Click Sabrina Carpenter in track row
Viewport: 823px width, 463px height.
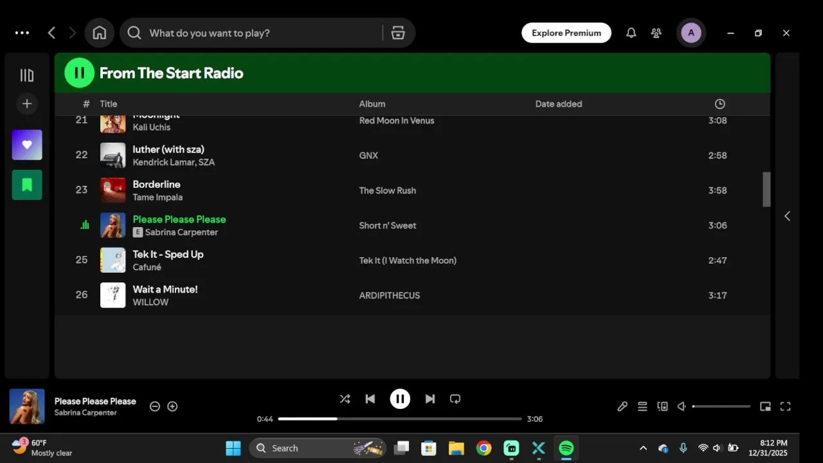coord(181,232)
